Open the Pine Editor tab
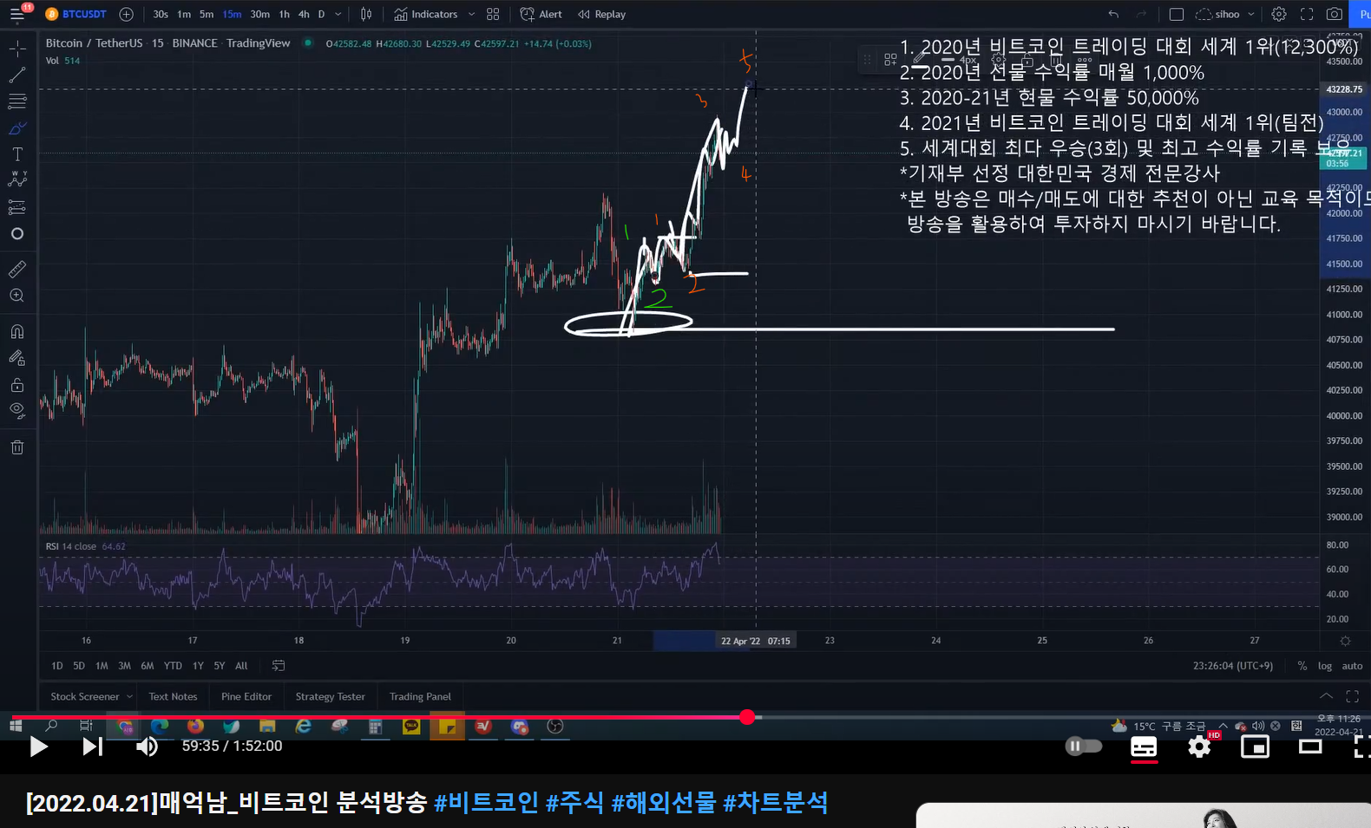Image resolution: width=1371 pixels, height=828 pixels. pyautogui.click(x=246, y=697)
